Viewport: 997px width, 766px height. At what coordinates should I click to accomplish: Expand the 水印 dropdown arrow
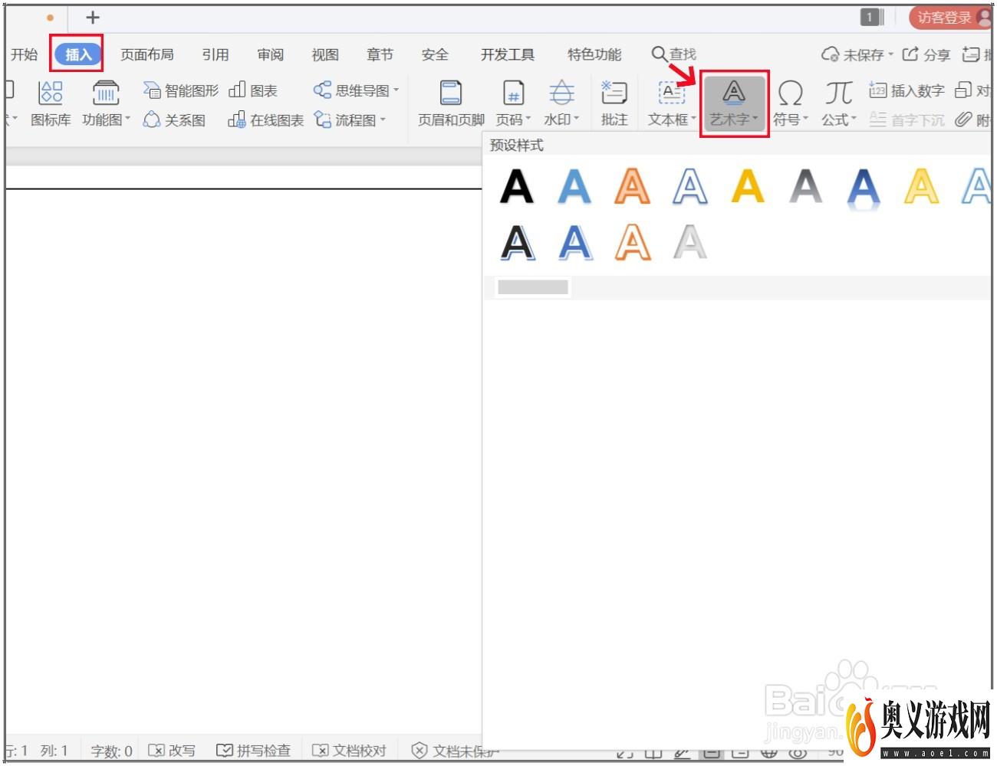(576, 119)
